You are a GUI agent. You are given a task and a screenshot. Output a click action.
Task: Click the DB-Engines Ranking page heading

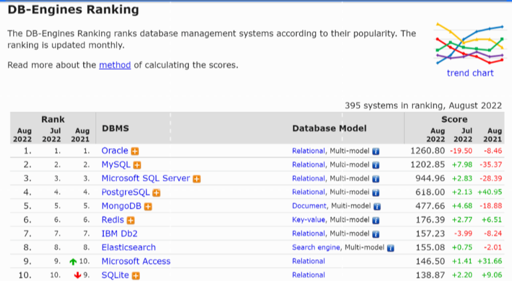tap(73, 9)
